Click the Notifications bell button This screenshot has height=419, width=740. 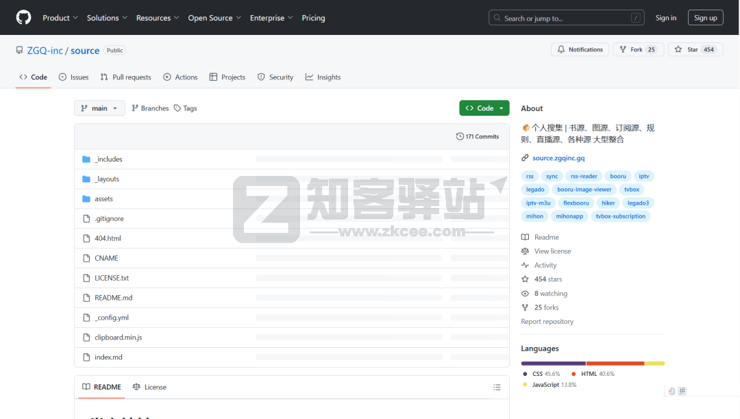tap(580, 50)
